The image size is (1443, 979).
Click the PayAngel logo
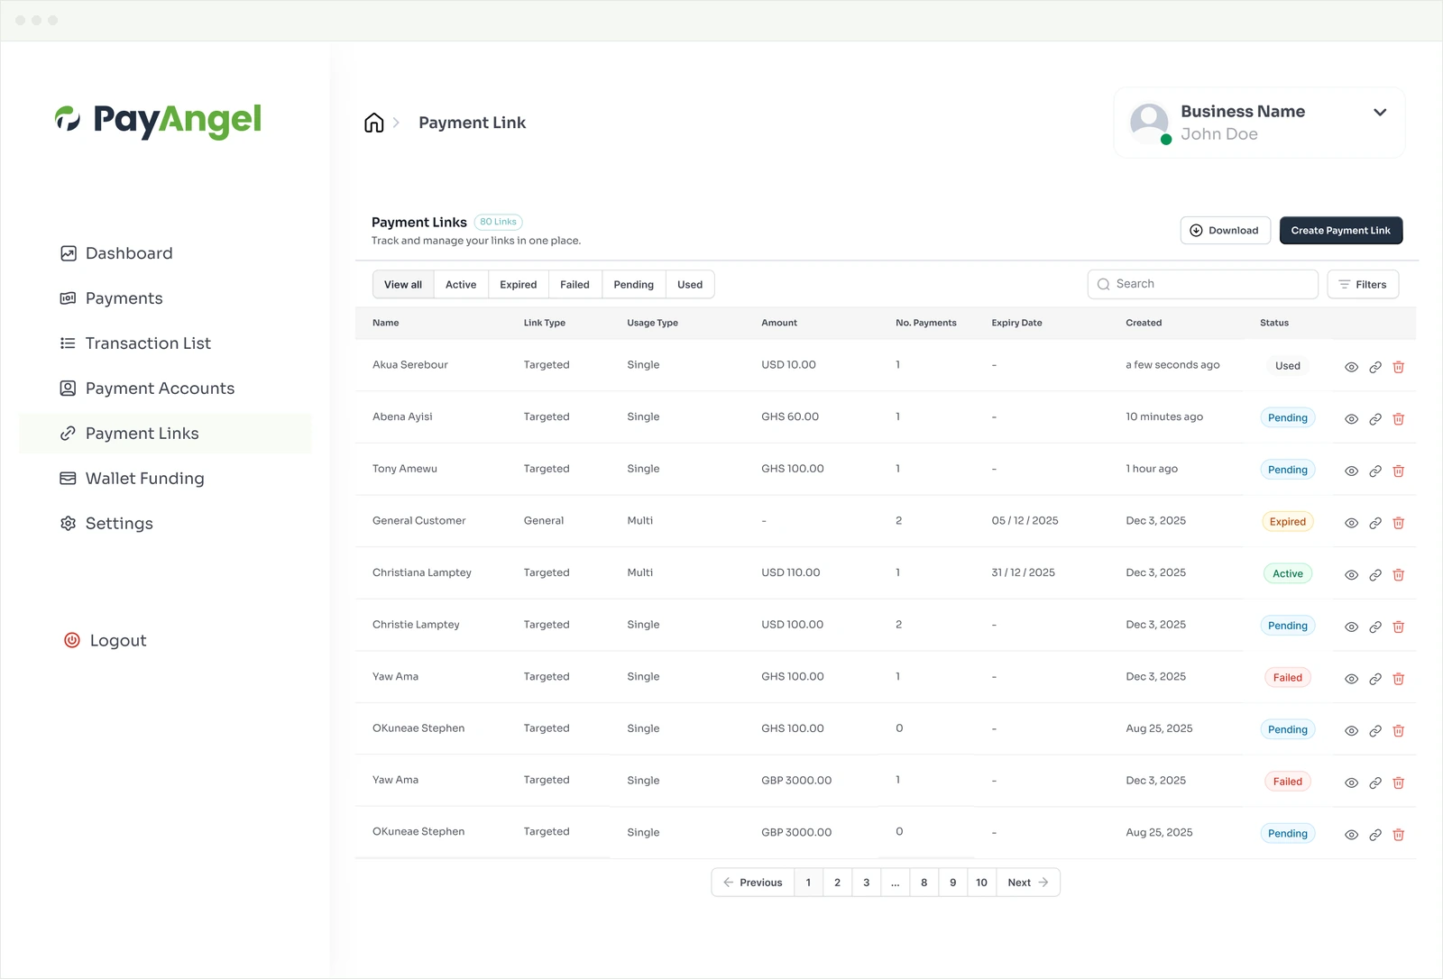[x=158, y=120]
